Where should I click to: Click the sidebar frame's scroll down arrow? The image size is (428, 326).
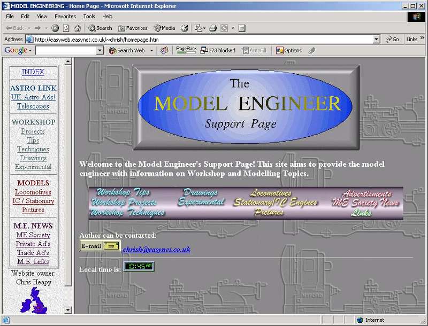click(68, 309)
